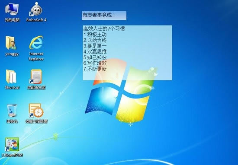Viewport: 238px width, 165px height.
Task: Launch the RoboSoft 4 shortcut
Action: click(x=36, y=12)
